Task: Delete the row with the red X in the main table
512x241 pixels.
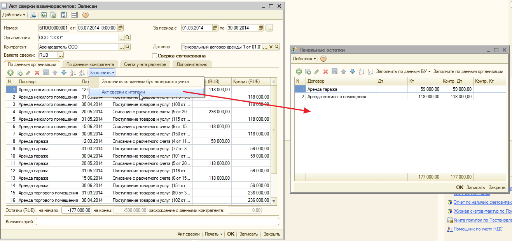Action: [37, 73]
